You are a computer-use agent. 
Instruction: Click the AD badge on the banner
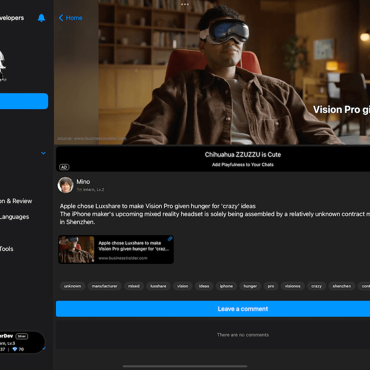(64, 167)
